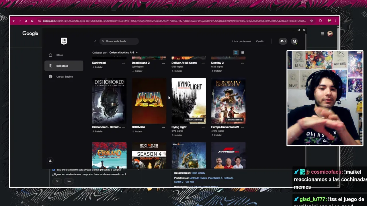The image size is (367, 206).
Task: Install Darkwood
Action: pyautogui.click(x=97, y=67)
